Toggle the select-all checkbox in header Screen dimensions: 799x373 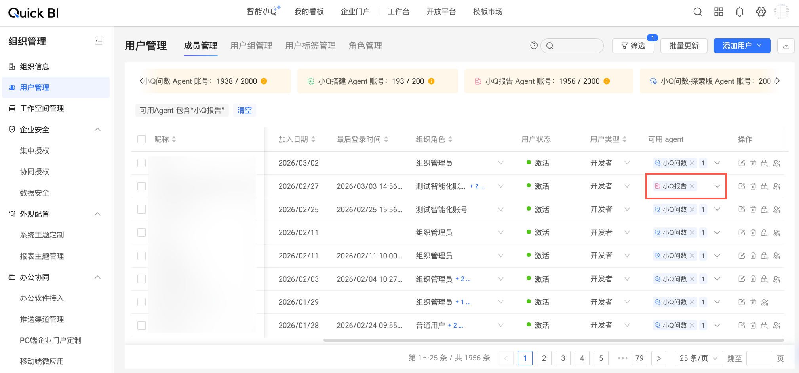(141, 139)
